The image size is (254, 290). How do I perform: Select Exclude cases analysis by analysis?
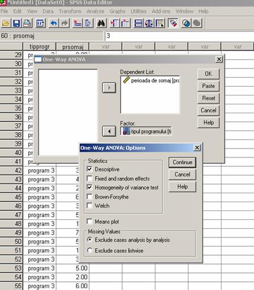point(90,239)
